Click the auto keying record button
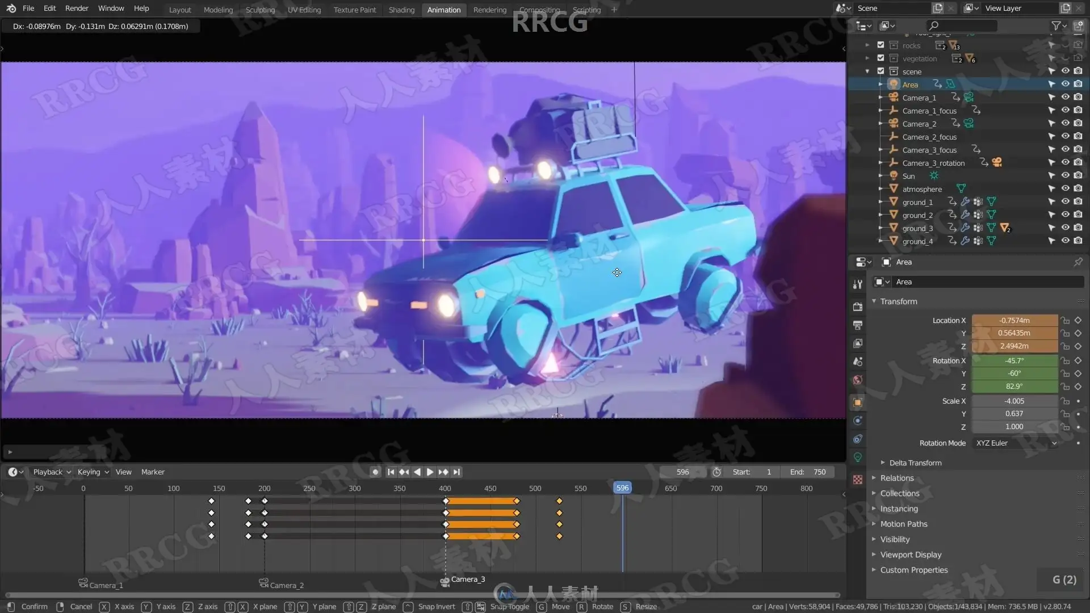Image resolution: width=1090 pixels, height=613 pixels. [x=375, y=472]
